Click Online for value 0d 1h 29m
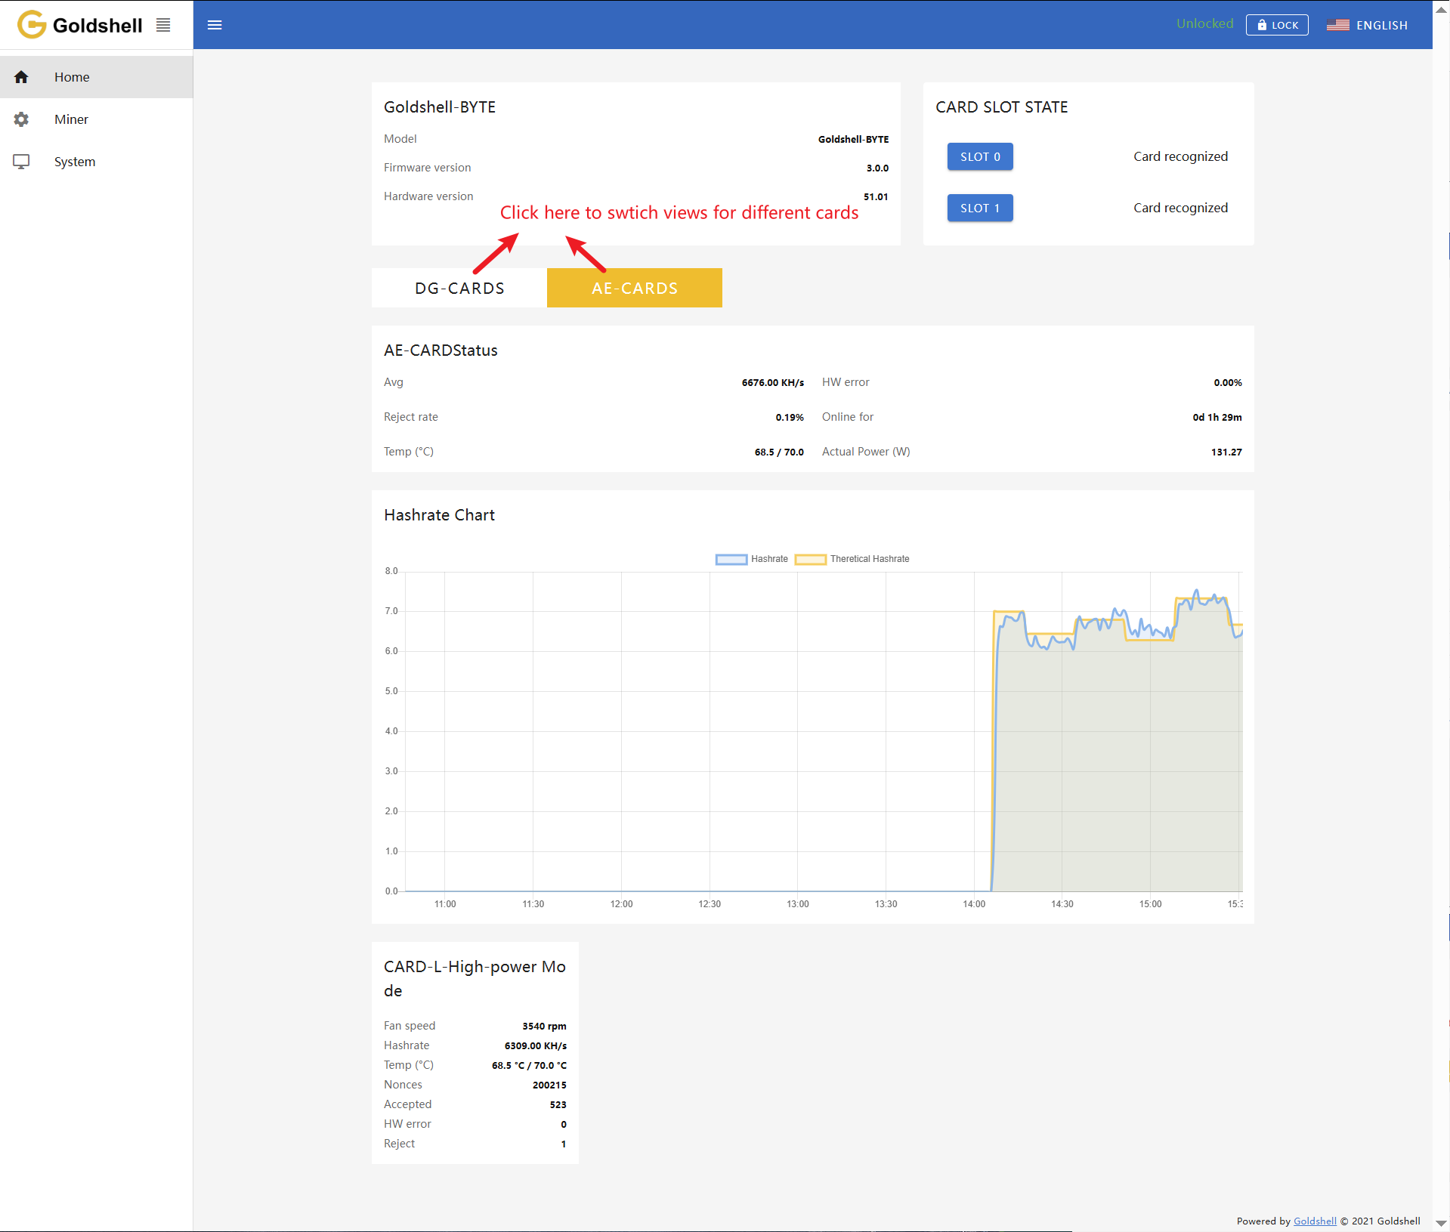 (x=1217, y=418)
